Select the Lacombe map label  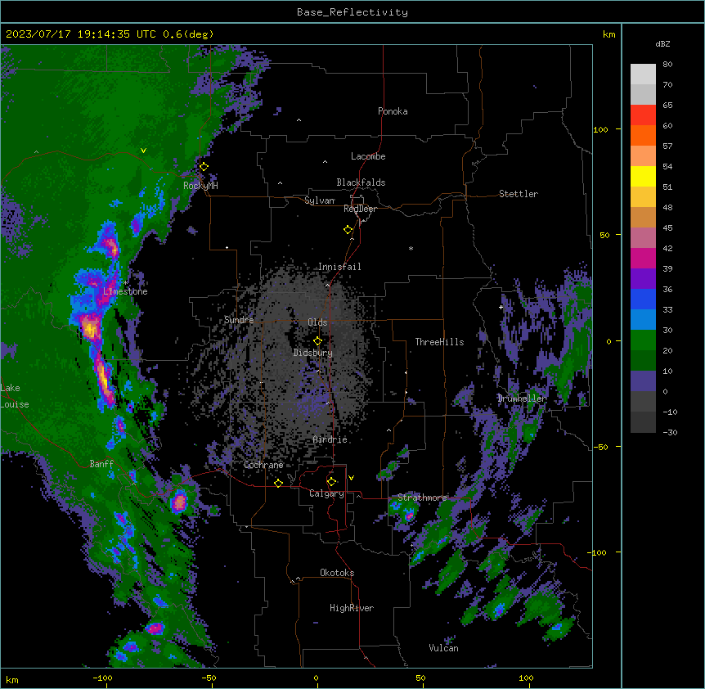pos(368,156)
